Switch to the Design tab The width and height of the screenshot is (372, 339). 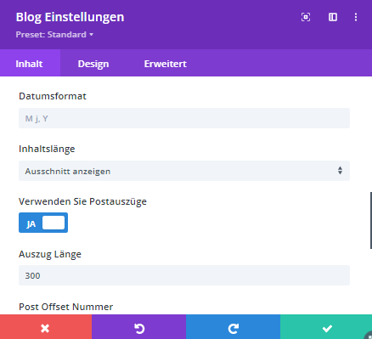(93, 64)
